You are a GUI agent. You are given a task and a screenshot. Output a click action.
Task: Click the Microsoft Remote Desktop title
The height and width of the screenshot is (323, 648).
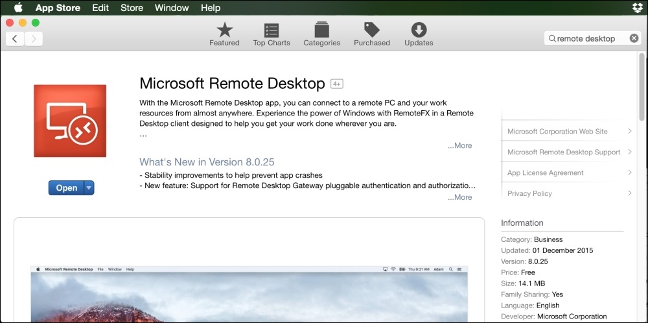(x=232, y=84)
